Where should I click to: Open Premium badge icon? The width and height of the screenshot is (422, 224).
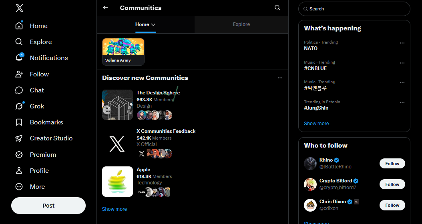19,154
